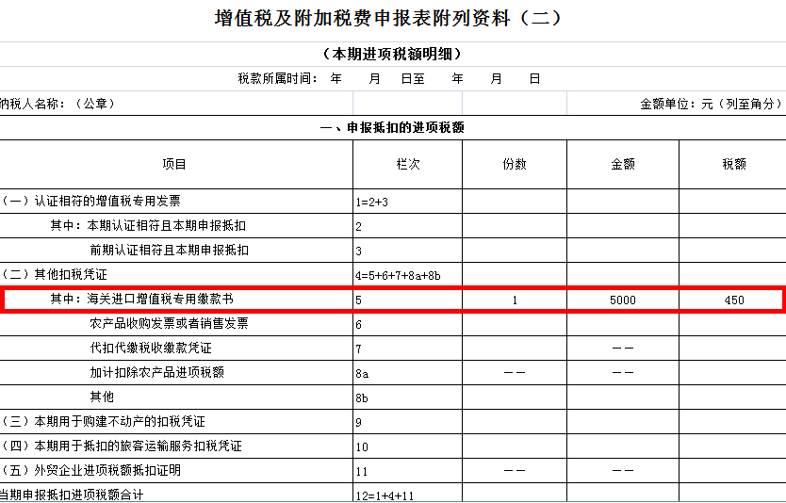Click the formula cell 4=5+6+7+8a+8b
The height and width of the screenshot is (503, 786).
pos(407,275)
